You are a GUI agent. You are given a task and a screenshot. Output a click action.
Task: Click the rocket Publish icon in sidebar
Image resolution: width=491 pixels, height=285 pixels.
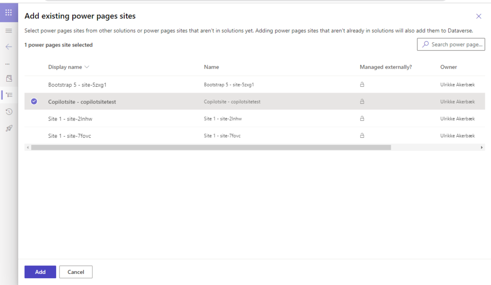(x=9, y=128)
